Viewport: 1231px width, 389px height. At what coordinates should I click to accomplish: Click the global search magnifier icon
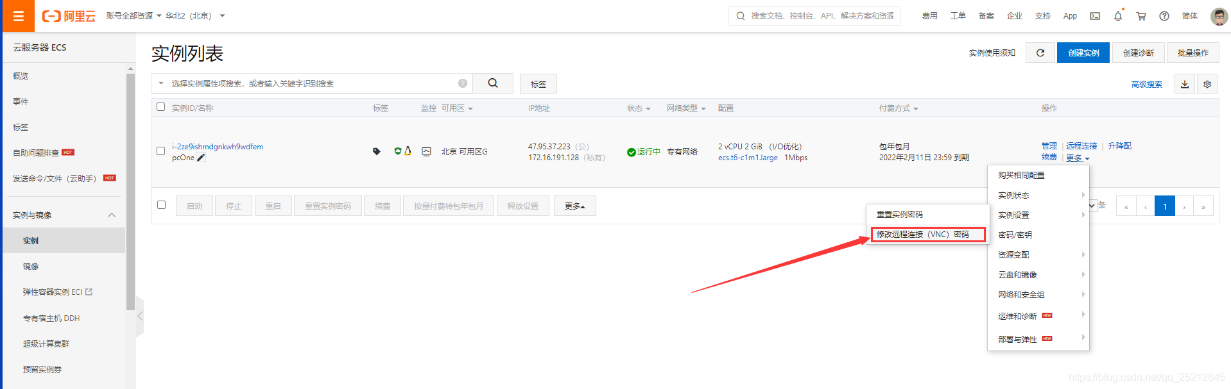pos(741,16)
